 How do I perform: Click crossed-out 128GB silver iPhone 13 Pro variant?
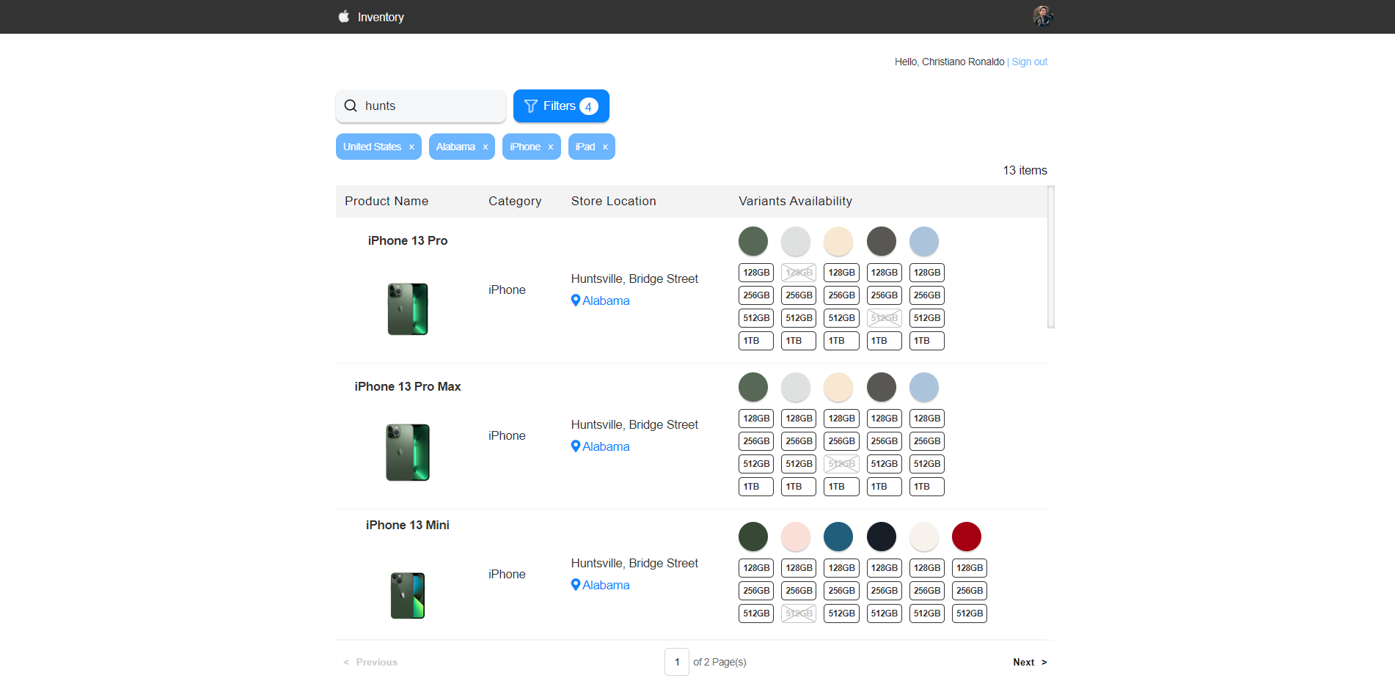[x=799, y=273]
